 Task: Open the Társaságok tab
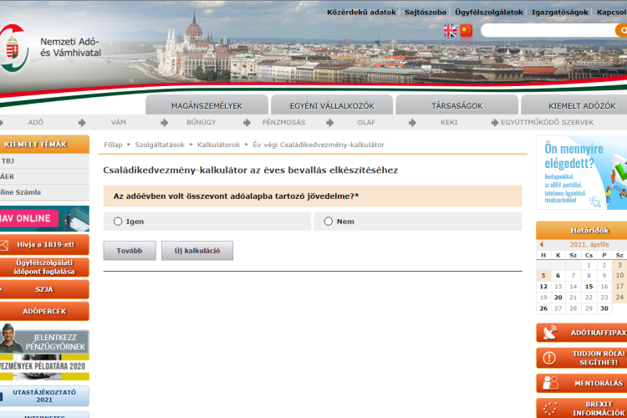point(456,106)
